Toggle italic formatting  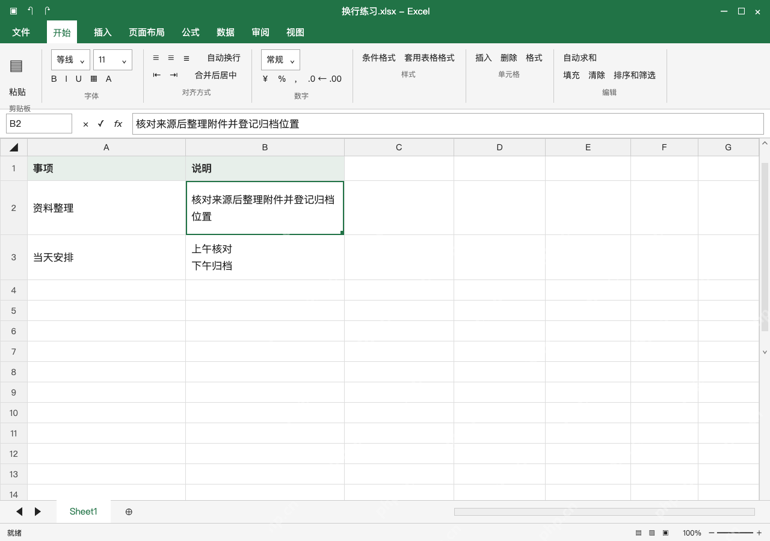(66, 79)
